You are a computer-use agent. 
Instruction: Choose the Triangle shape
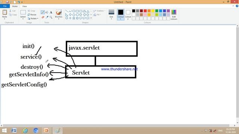pyautogui.click(x=88, y=11)
